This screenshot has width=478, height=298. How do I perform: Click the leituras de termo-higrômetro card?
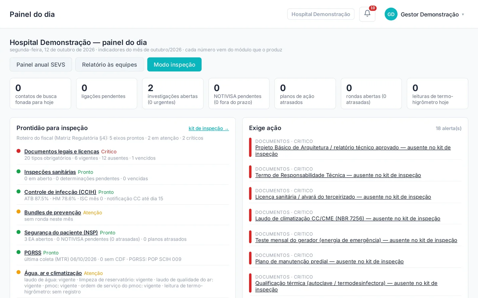tap(437, 94)
